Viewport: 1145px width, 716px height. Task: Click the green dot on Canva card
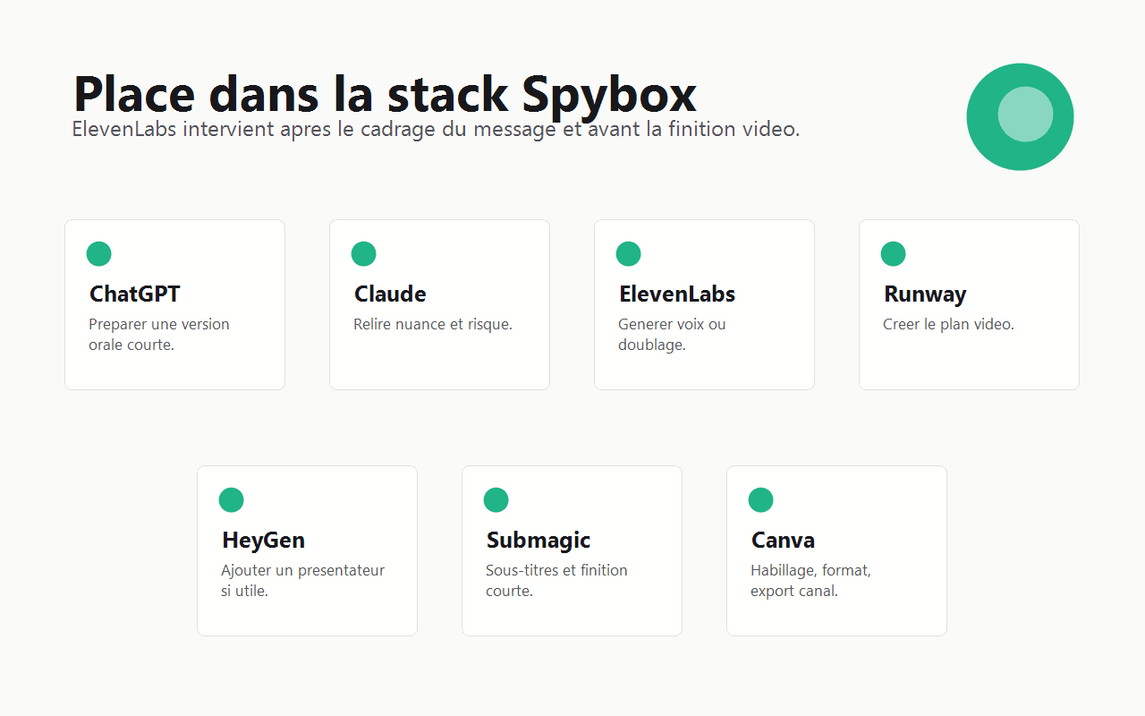coord(760,499)
